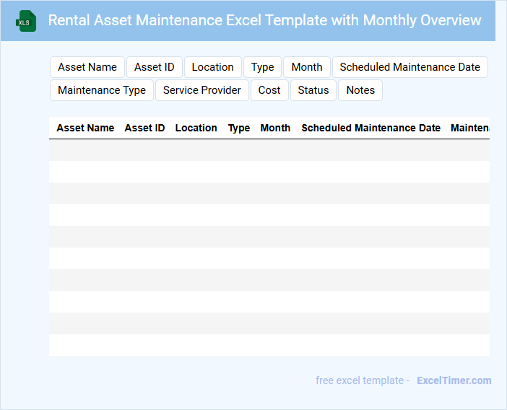Select the Location column header

(196, 128)
